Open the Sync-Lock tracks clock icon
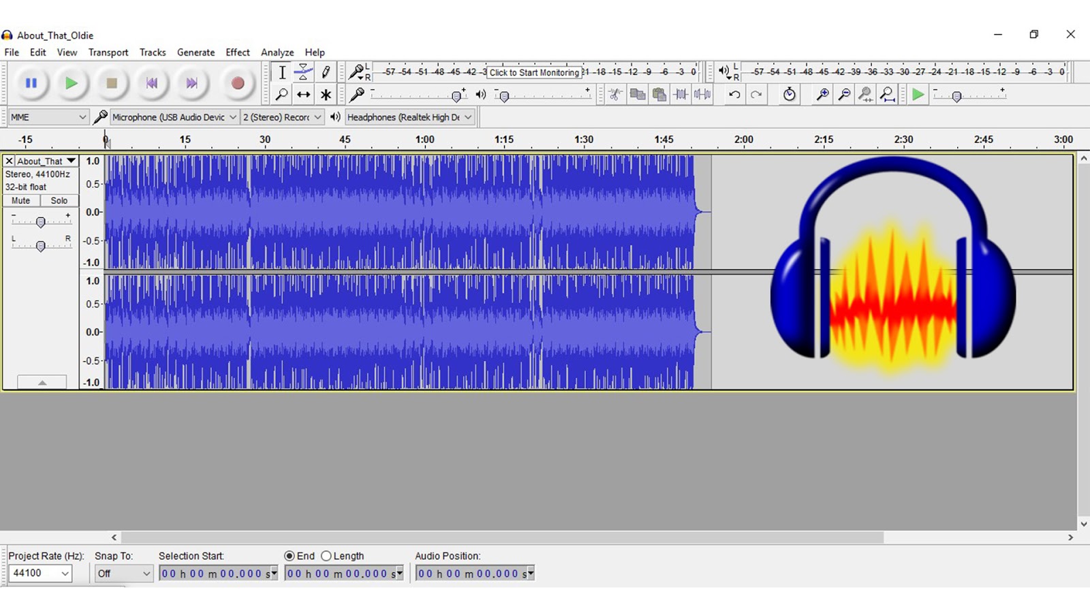The image size is (1090, 613). tap(789, 95)
